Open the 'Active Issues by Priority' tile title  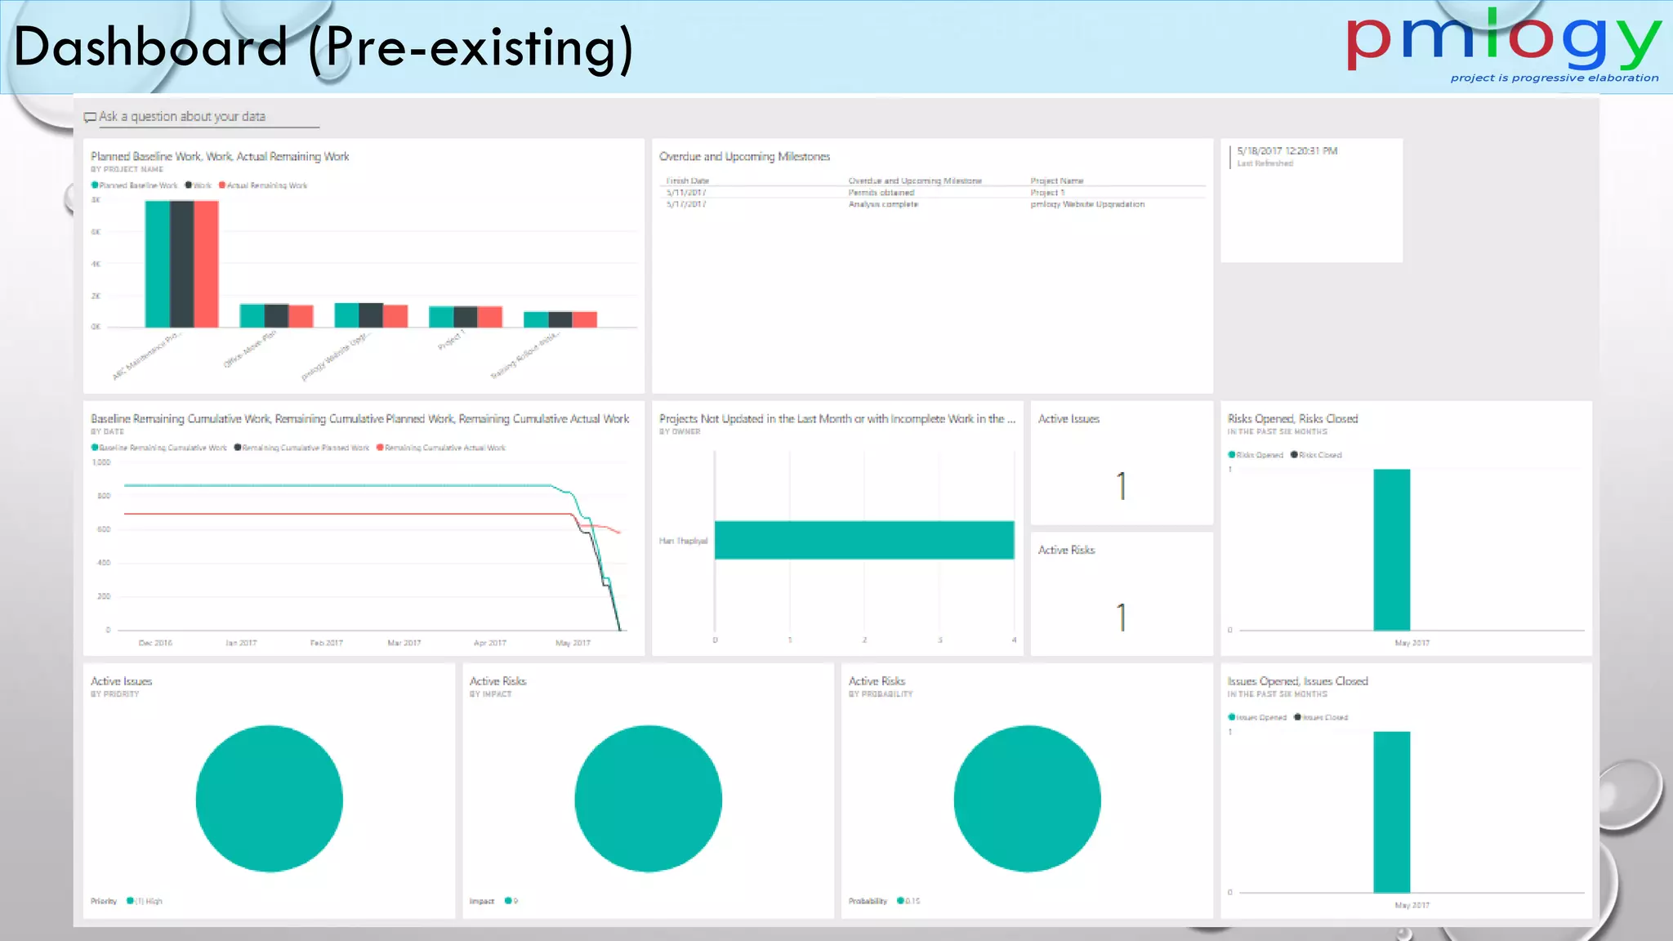(x=121, y=681)
